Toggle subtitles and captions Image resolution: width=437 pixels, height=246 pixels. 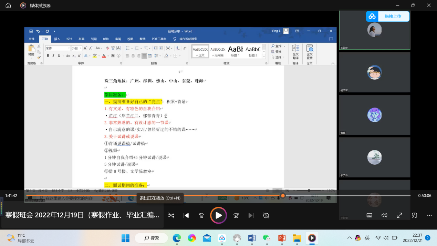(369, 215)
